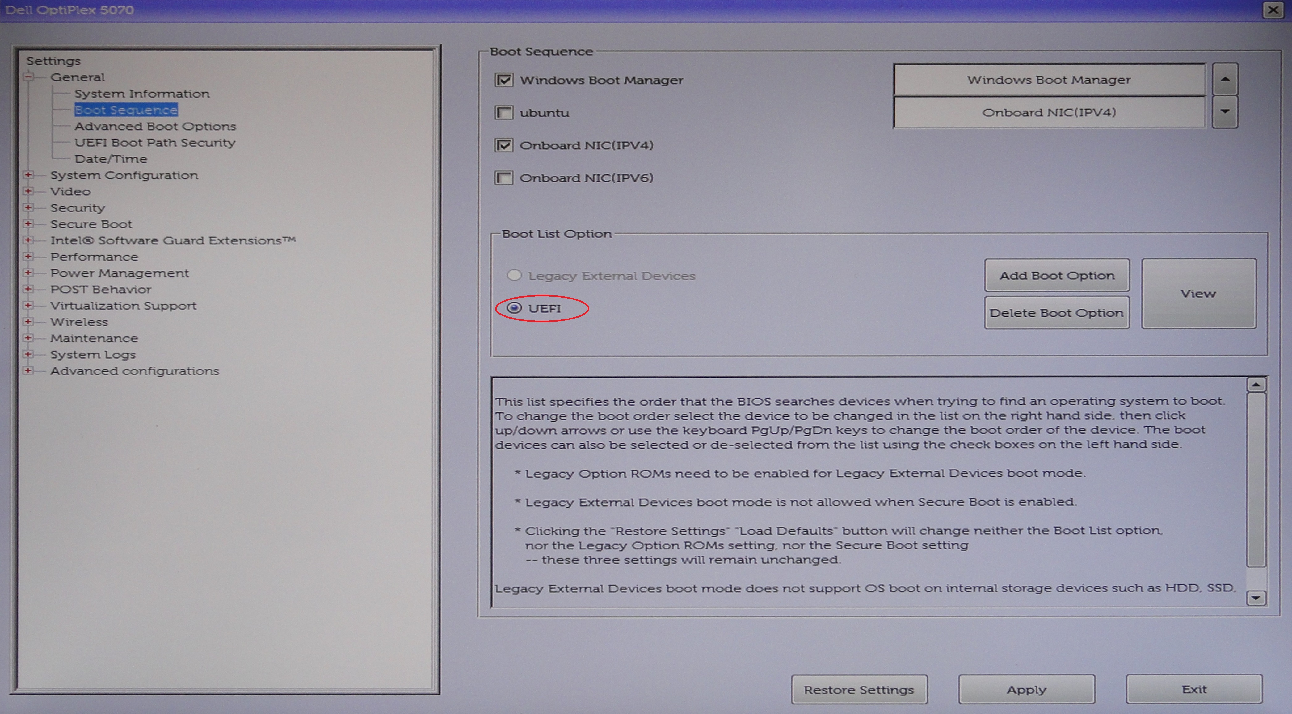This screenshot has width=1292, height=714.
Task: Expand the Wireless node
Action: (29, 322)
